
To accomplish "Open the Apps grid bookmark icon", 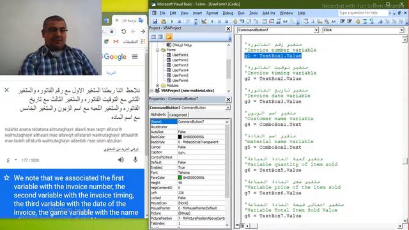I will click(143, 42).
